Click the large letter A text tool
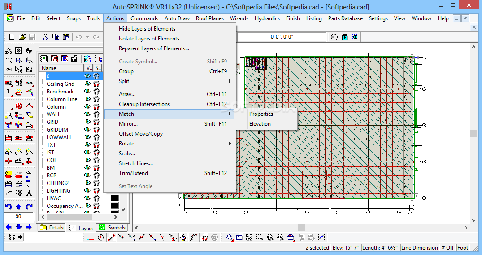482x255 pixels. 29,193
